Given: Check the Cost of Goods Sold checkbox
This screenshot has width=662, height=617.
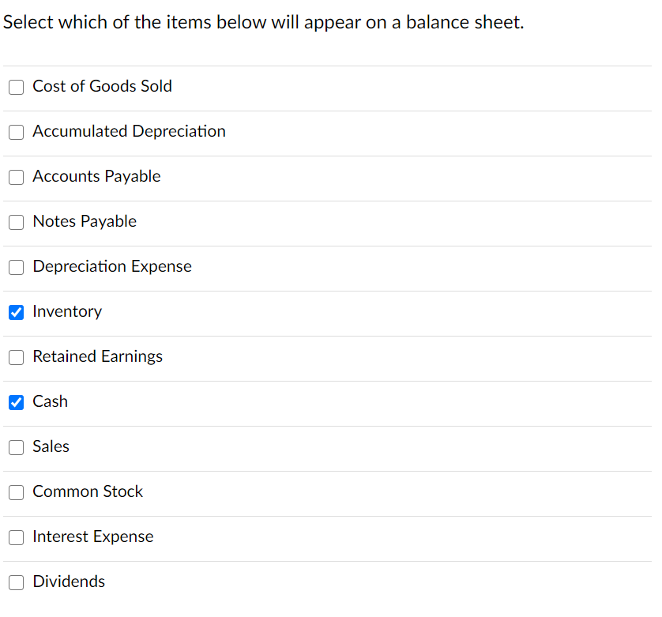Looking at the screenshot, I should pos(16,87).
